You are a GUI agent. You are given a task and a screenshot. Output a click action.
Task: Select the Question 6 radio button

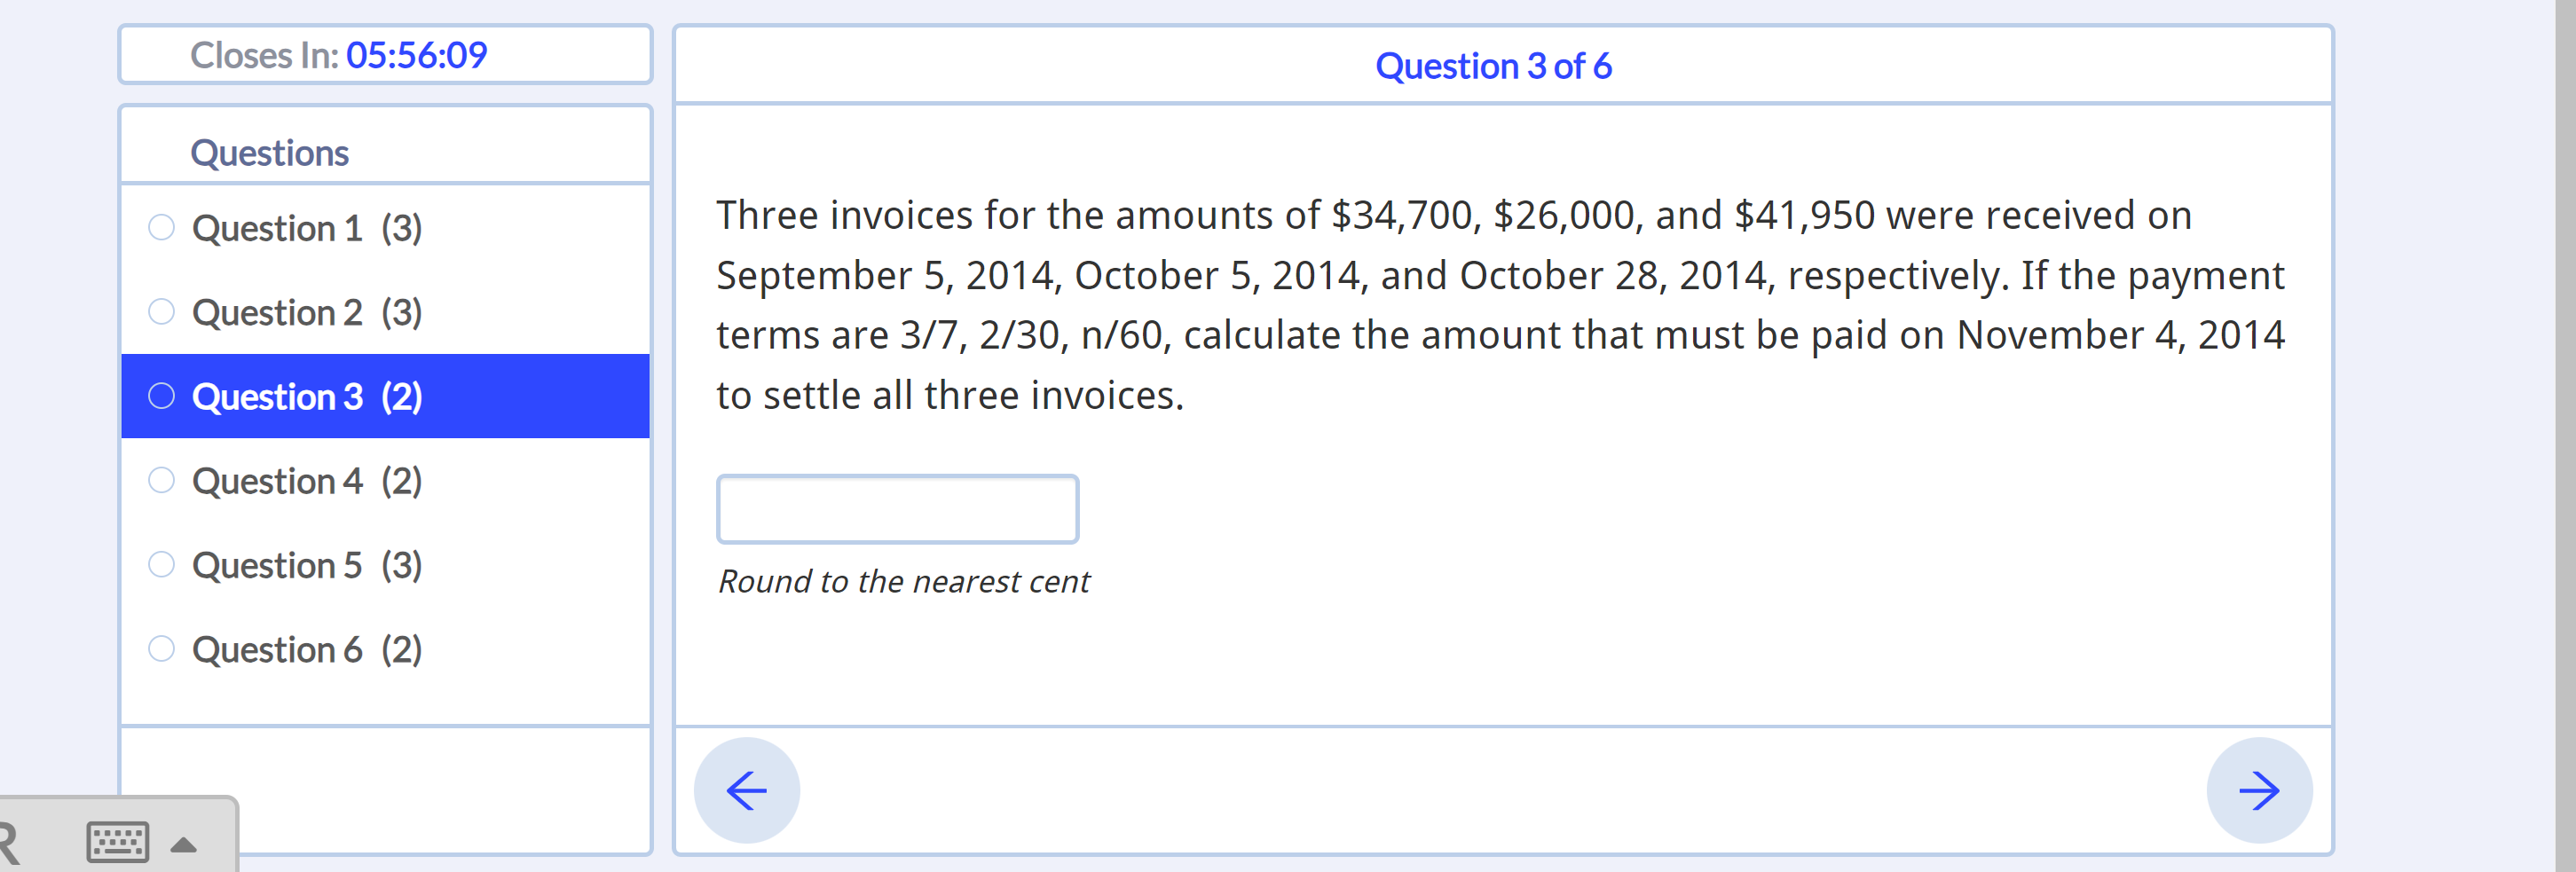(162, 648)
